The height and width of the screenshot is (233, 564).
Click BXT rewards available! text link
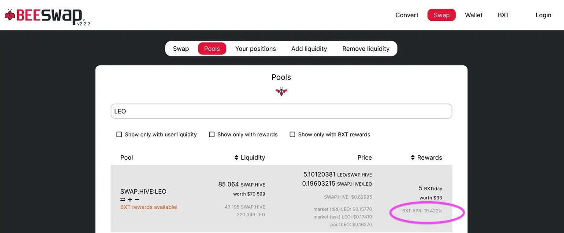point(149,207)
